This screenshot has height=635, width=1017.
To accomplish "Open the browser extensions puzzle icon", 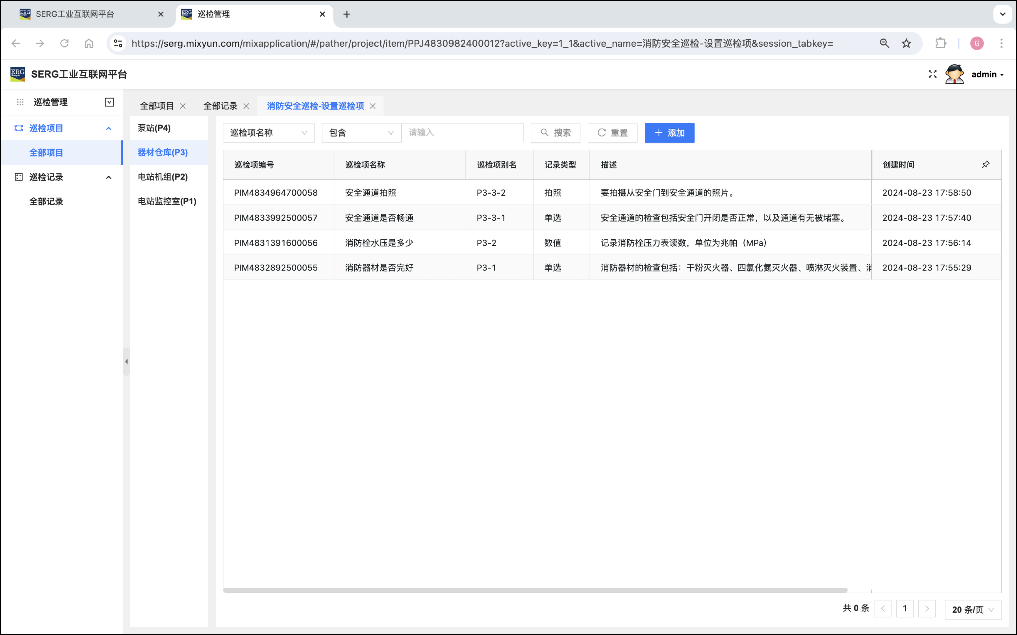I will 941,43.
